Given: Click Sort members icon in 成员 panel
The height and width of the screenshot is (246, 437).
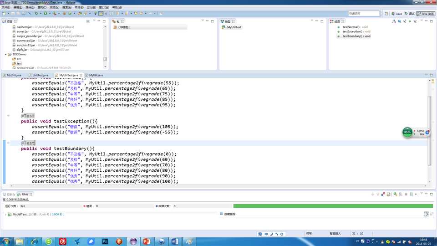Looking at the screenshot, I should [393, 21].
